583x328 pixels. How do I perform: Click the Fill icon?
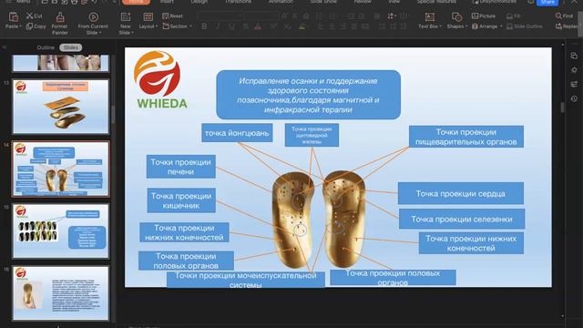click(509, 16)
